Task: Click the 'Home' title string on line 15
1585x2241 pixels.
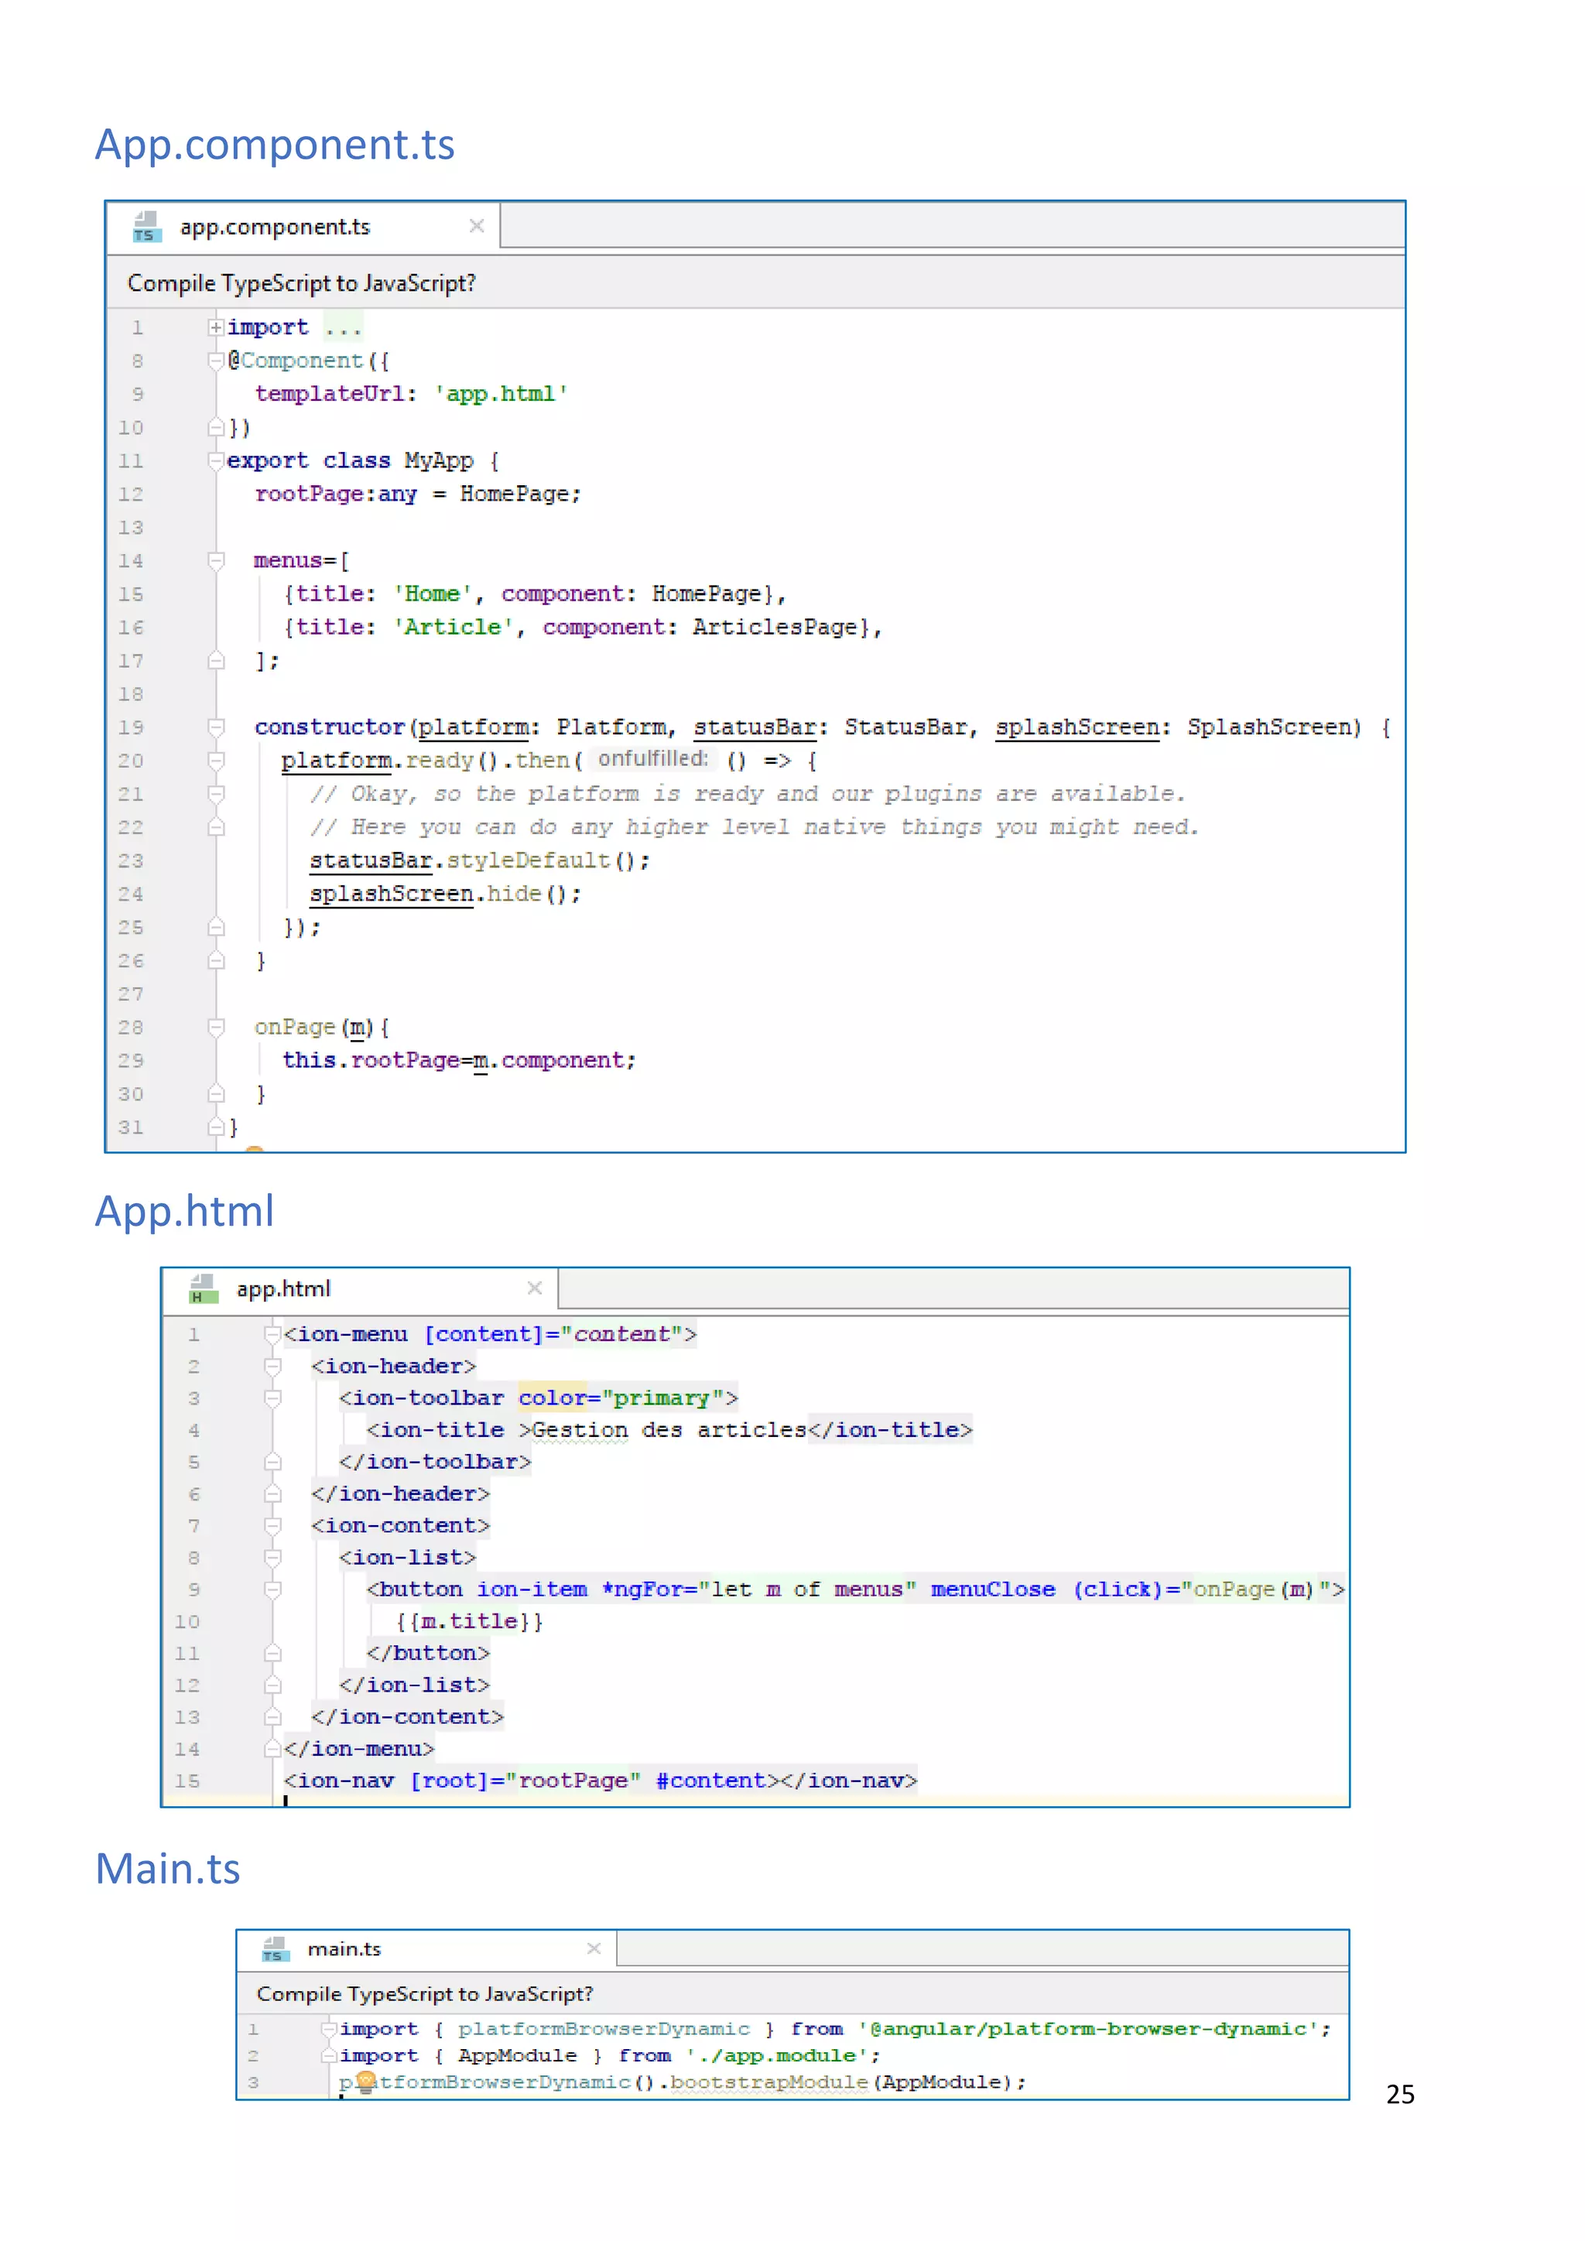Action: coord(433,594)
